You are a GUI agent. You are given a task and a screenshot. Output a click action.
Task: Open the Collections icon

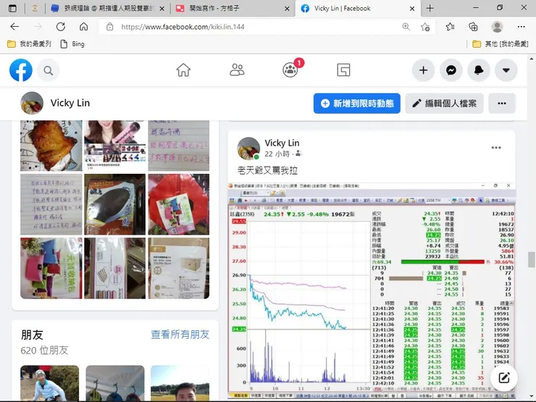click(473, 27)
